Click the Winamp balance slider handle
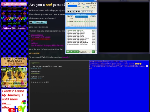 pos(88,7)
